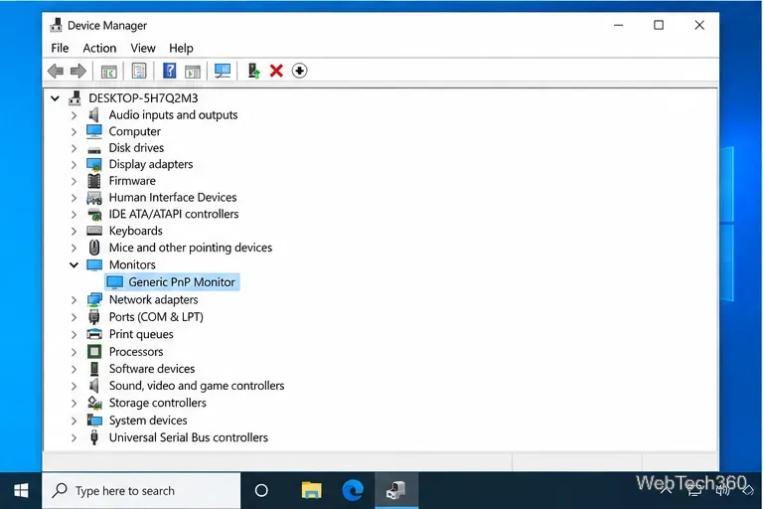Expand the Disk drives node chevron

click(x=74, y=148)
